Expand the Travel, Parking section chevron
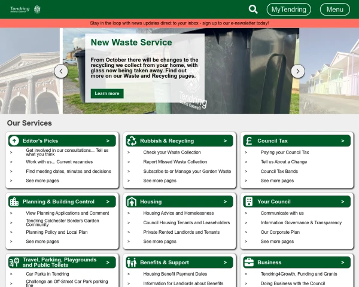This screenshot has height=287, width=359. (108, 262)
